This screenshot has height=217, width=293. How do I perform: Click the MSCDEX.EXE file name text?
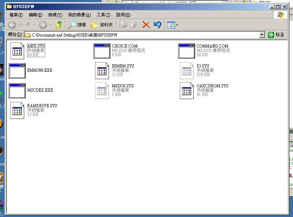[x=40, y=90]
